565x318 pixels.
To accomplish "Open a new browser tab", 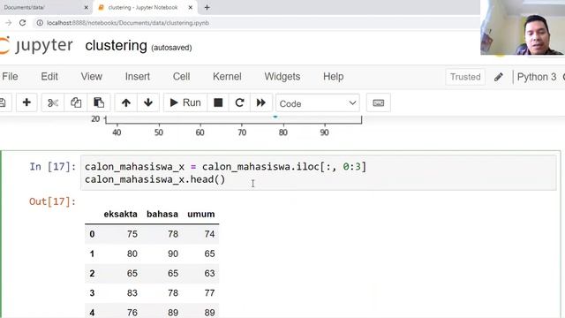I will pyautogui.click(x=207, y=7).
